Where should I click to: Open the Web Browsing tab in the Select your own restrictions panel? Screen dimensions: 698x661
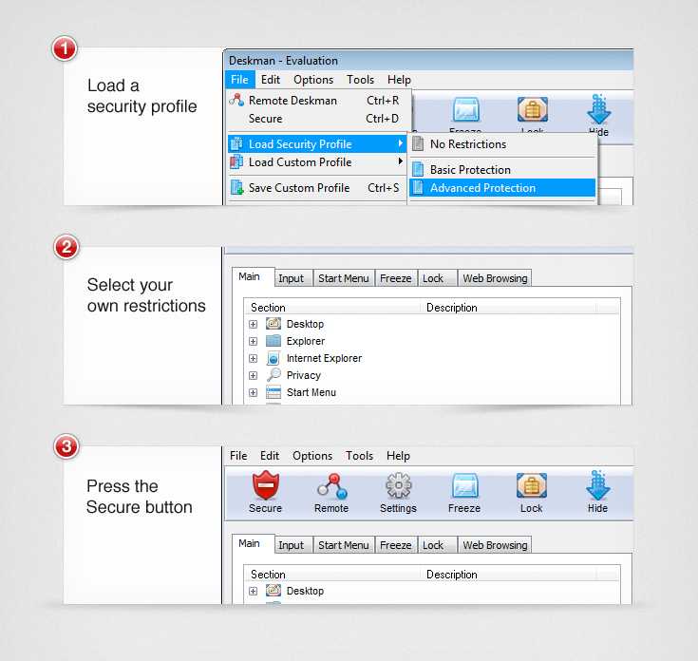coord(495,278)
